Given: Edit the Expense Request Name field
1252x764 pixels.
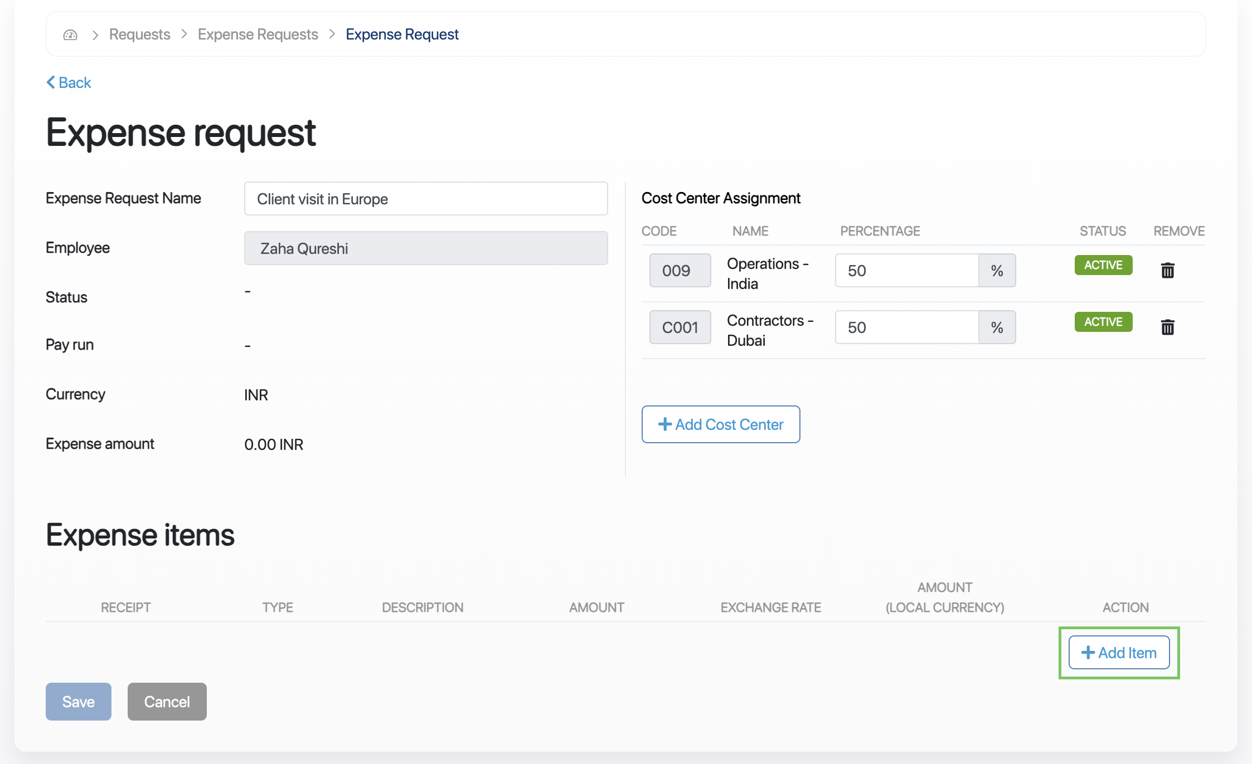Looking at the screenshot, I should (x=426, y=199).
